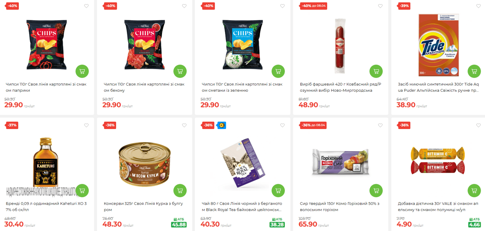Toggle heart on Tide detergent card
Screen dimensions: 485x231
[478, 6]
